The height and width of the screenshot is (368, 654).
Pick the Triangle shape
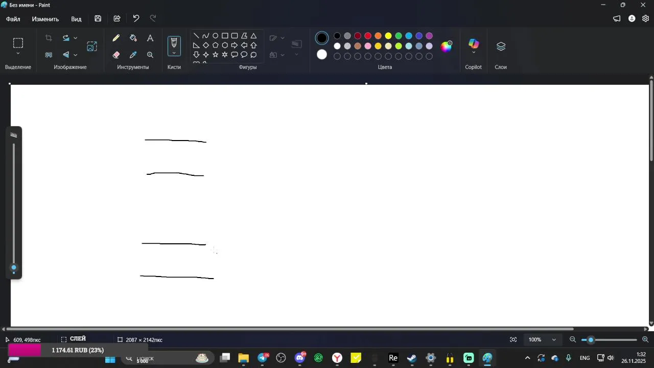click(x=253, y=36)
